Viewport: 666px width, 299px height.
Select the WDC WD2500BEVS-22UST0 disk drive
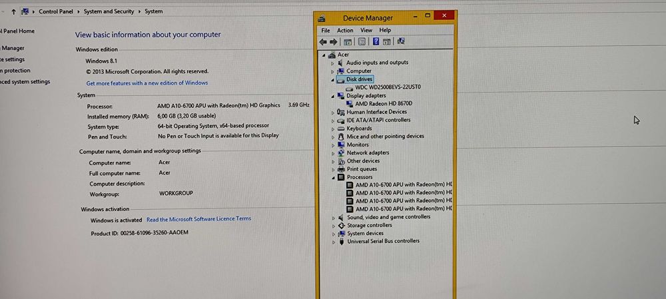point(388,87)
